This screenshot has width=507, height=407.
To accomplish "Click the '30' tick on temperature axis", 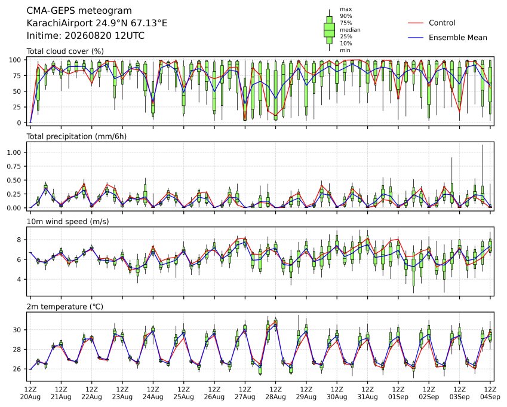I will 17,330.
